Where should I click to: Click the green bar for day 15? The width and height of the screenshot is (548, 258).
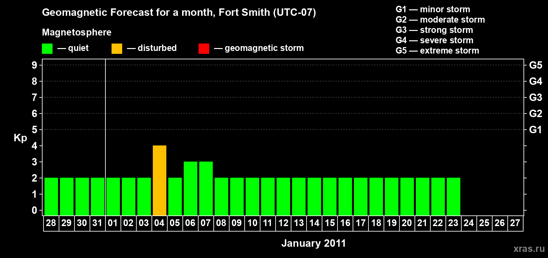pos(330,196)
